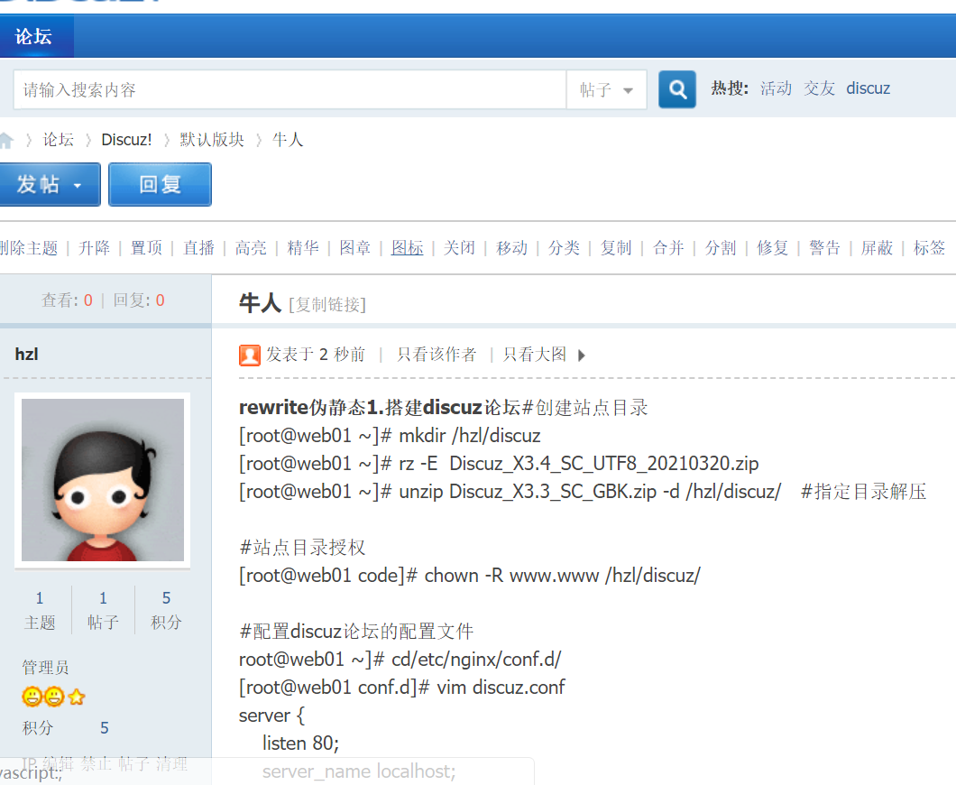Click the blue search magnifier button
This screenshot has height=785, width=956.
(676, 89)
